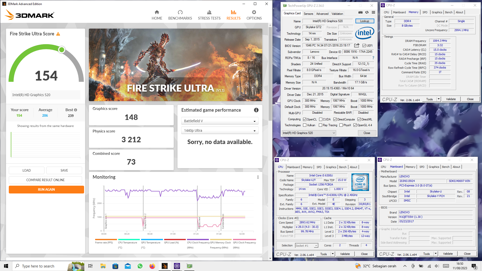Click GPU-Z refresh icon

367,12
